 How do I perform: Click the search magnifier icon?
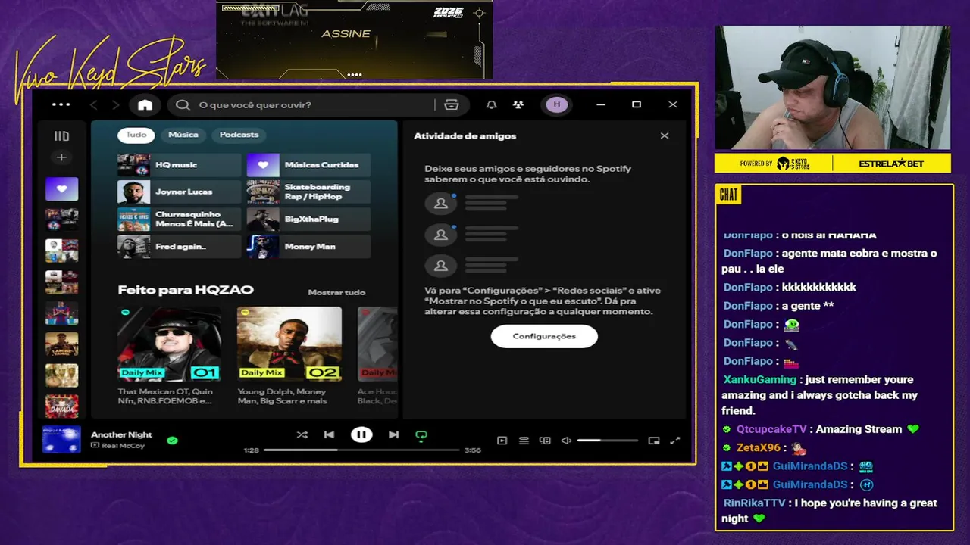tap(183, 104)
